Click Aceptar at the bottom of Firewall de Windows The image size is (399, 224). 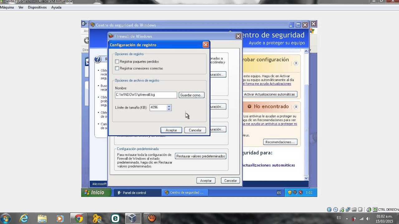[x=206, y=180]
